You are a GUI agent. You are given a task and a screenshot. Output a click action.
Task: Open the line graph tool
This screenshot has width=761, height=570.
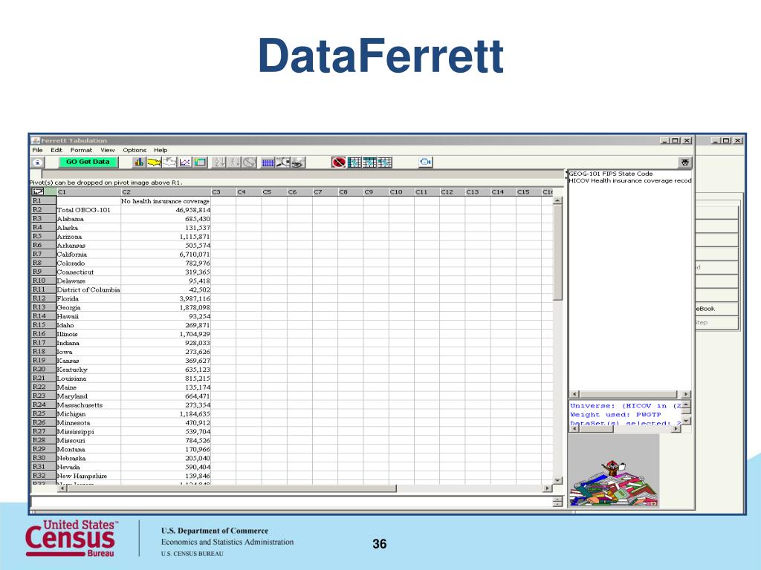click(185, 163)
